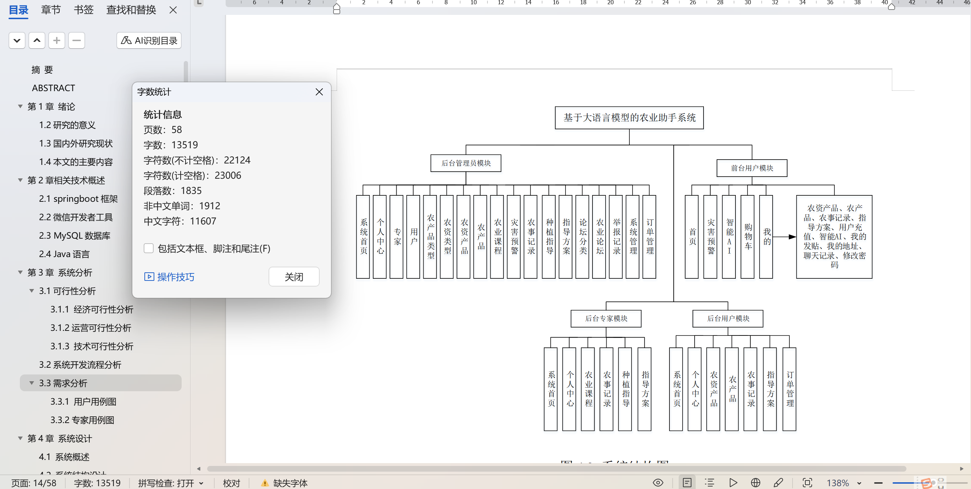Collapse the 3.1 可行性分析 node

(32, 291)
